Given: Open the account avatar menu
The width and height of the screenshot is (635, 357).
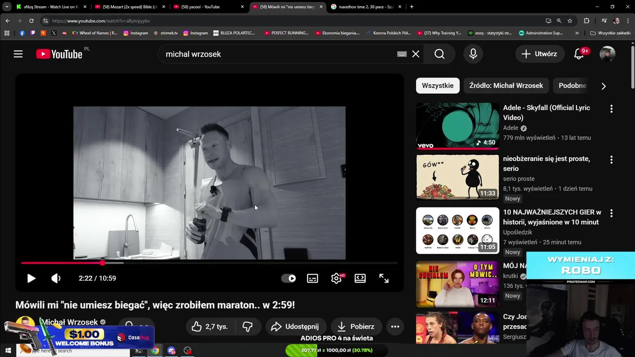Looking at the screenshot, I should click(x=607, y=54).
